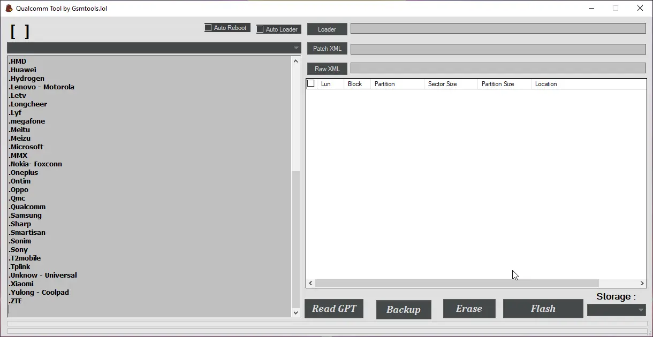Select .Lenovo - Motorola entry
This screenshot has height=337, width=653.
click(x=42, y=87)
